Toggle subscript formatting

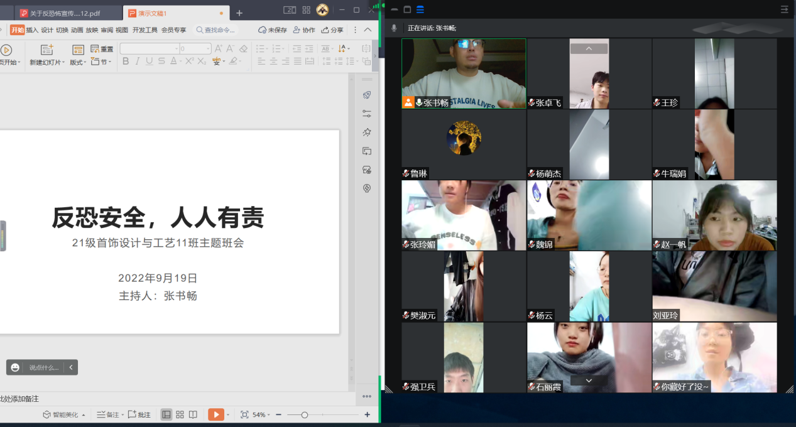click(x=202, y=62)
